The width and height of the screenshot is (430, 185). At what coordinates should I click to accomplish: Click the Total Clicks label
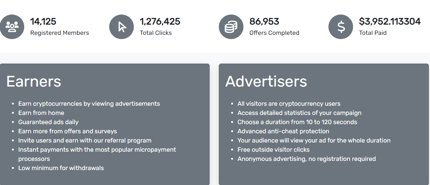pos(156,33)
